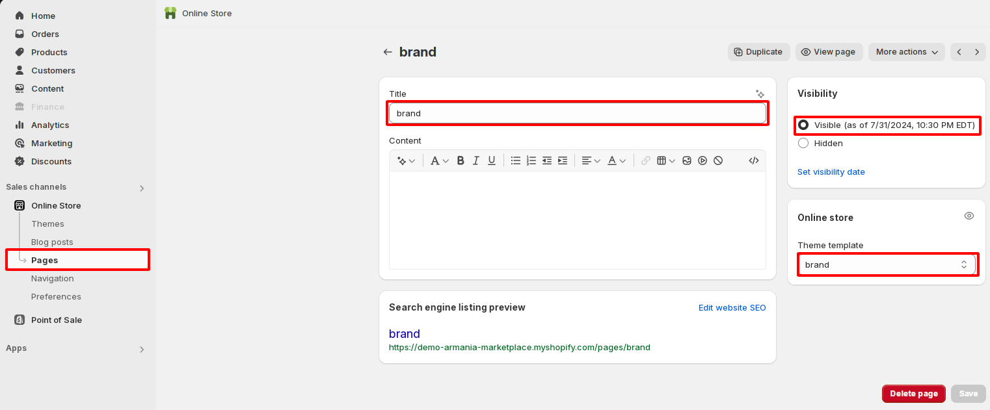This screenshot has width=990, height=410.
Task: Apply italic formatting in the editor
Action: click(x=476, y=160)
